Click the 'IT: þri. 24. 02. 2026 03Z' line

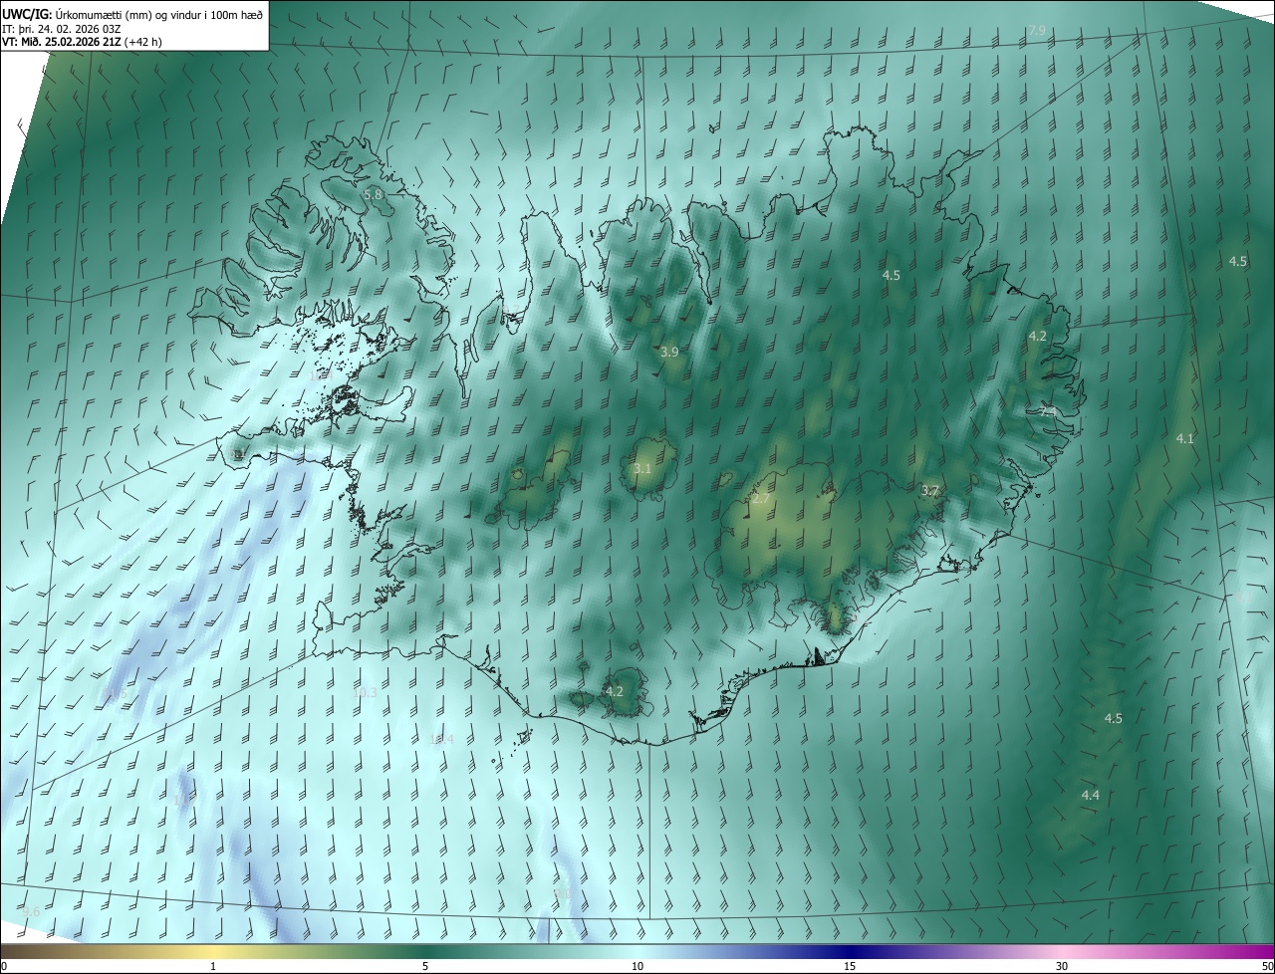61,28
